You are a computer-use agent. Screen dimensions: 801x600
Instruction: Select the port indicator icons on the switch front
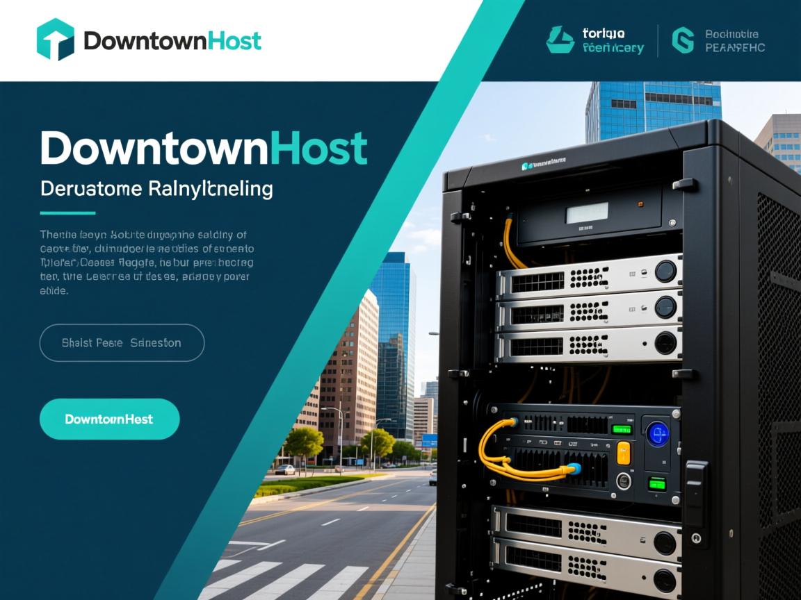coord(560,442)
